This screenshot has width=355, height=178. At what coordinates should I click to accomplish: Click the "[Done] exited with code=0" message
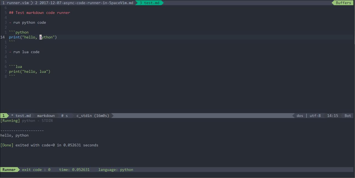(27, 145)
